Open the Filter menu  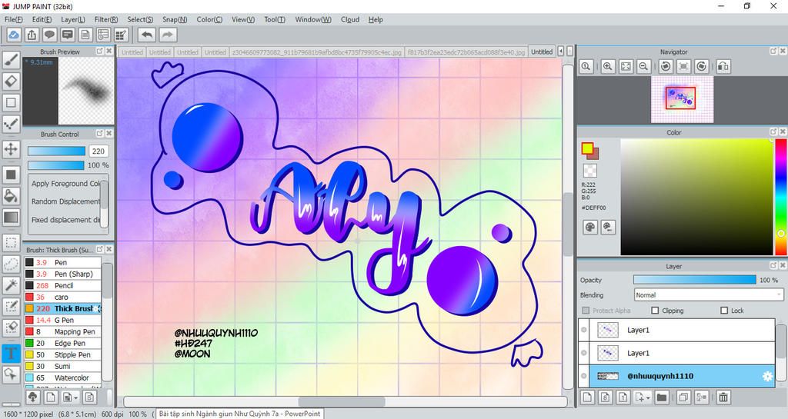(x=106, y=19)
